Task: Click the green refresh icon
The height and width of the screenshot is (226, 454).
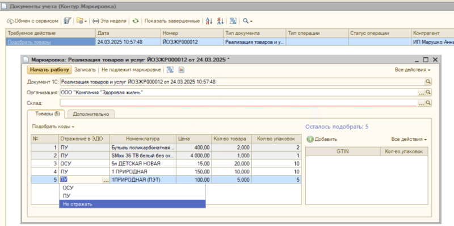Action: 135,21
